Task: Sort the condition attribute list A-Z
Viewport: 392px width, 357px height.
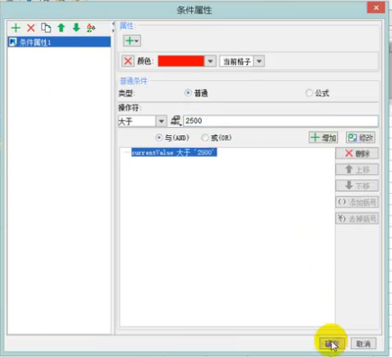Action: coord(91,28)
